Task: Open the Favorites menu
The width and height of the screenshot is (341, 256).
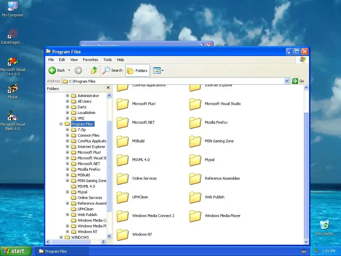Action: point(91,60)
